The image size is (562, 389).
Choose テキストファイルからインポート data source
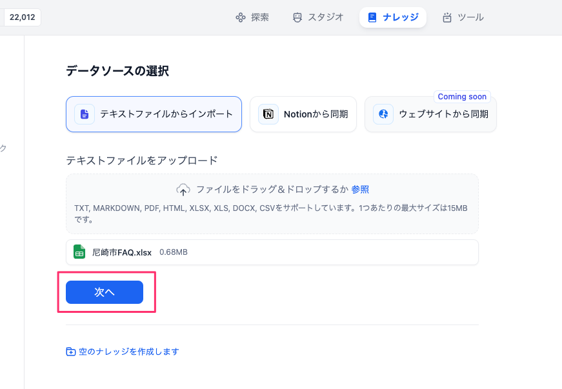tap(154, 114)
